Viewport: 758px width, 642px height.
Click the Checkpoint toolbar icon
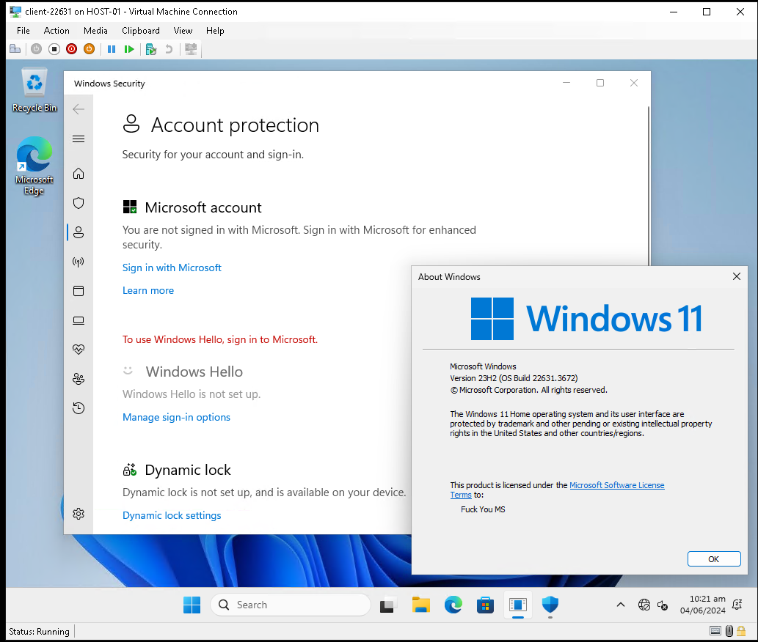(150, 49)
